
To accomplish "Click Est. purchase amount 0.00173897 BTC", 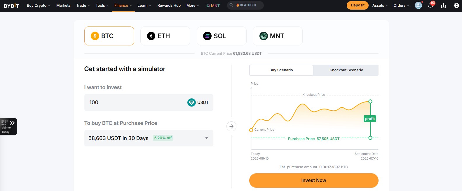I will 314,167.
